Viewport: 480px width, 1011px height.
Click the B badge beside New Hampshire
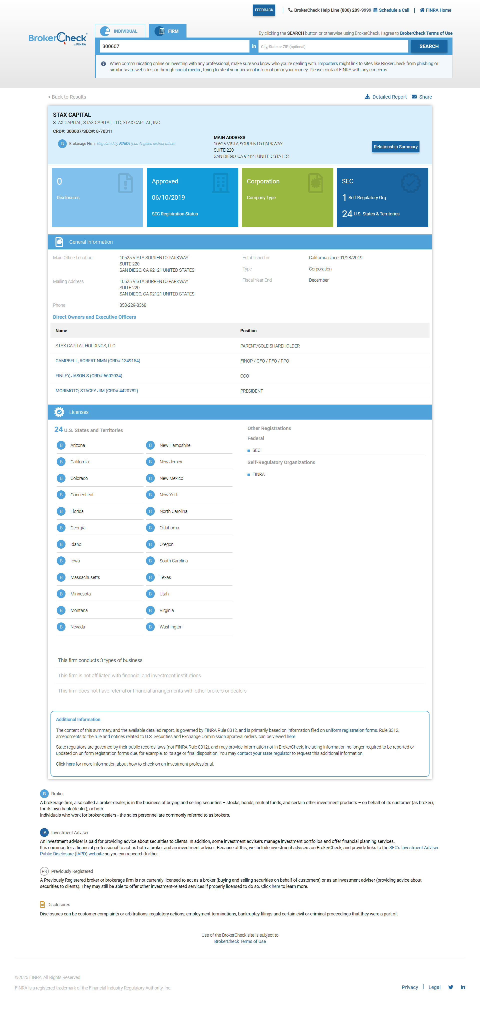(x=150, y=445)
